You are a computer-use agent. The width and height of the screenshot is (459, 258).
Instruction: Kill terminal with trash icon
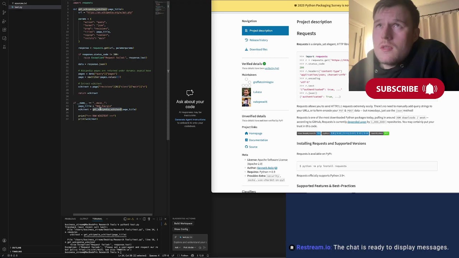pos(149,219)
